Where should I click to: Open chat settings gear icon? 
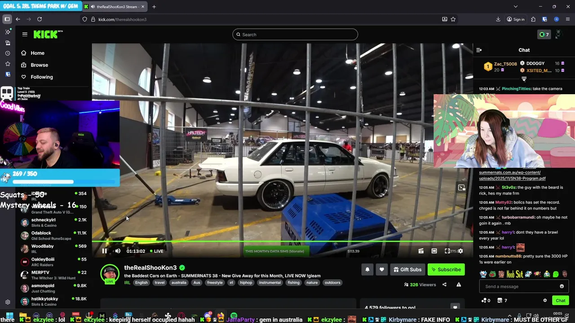545,301
